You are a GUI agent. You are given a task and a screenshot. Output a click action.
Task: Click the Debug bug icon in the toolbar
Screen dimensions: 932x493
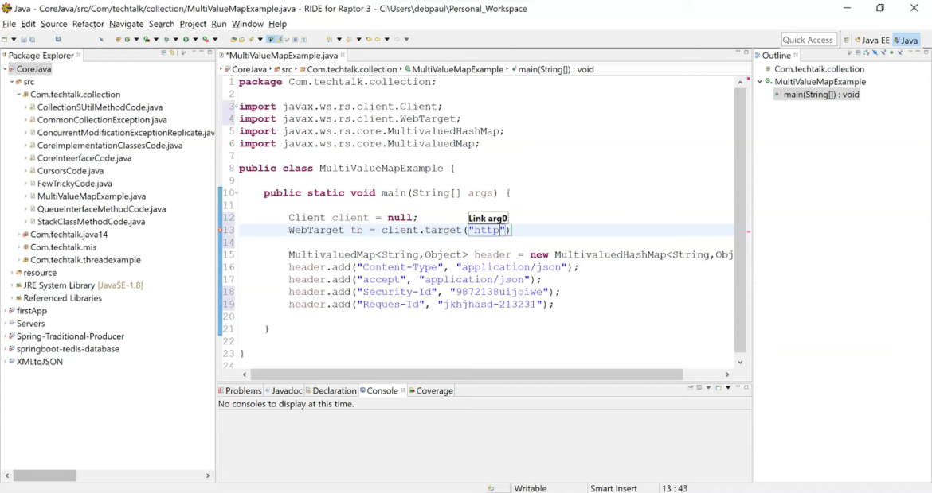click(x=166, y=39)
